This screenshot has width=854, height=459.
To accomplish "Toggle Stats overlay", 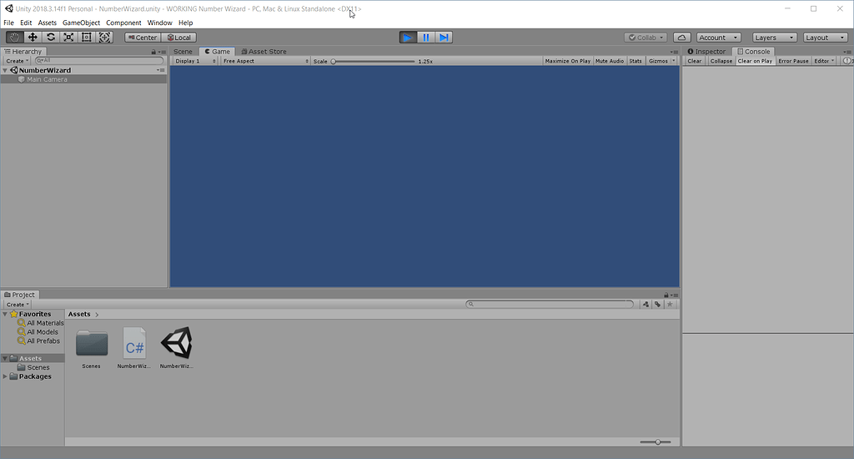I will coord(635,61).
